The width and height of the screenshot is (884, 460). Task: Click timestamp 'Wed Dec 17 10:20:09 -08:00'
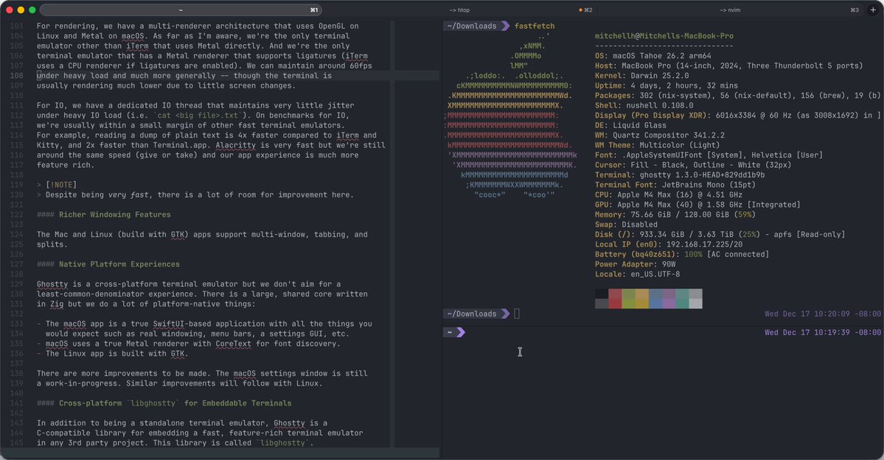[823, 314]
